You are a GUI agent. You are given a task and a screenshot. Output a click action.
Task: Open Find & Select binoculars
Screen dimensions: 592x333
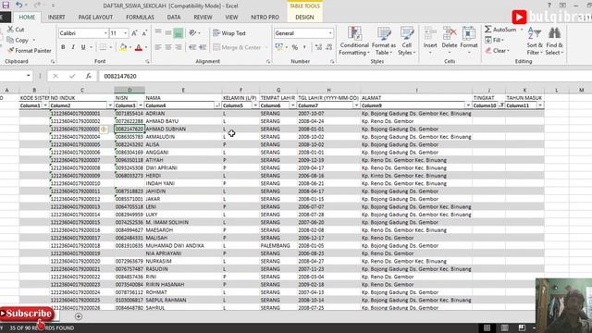pos(554,41)
